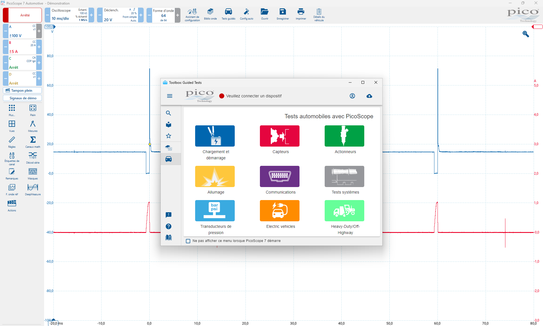Open Tests guidés car icon
Screen dimensions: 543x326
(229, 14)
